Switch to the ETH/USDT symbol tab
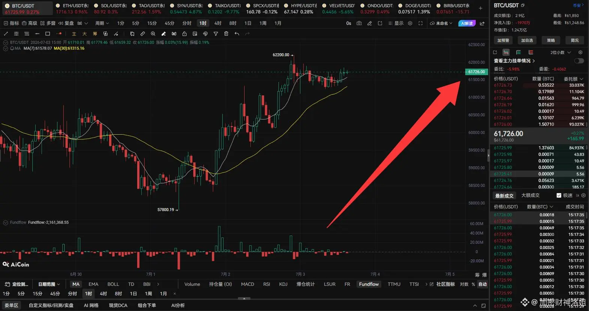This screenshot has width=589, height=311. 72,8
